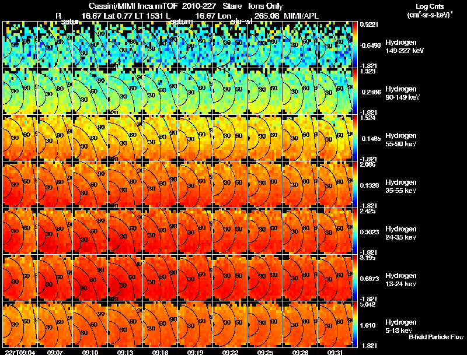This screenshot has height=355, width=467.
Task: Select the 2010-227 date in title
Action: click(198, 6)
